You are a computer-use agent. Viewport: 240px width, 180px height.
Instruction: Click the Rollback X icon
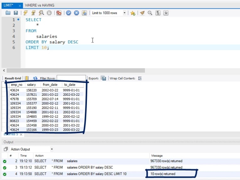pyautogui.click(x=76, y=13)
